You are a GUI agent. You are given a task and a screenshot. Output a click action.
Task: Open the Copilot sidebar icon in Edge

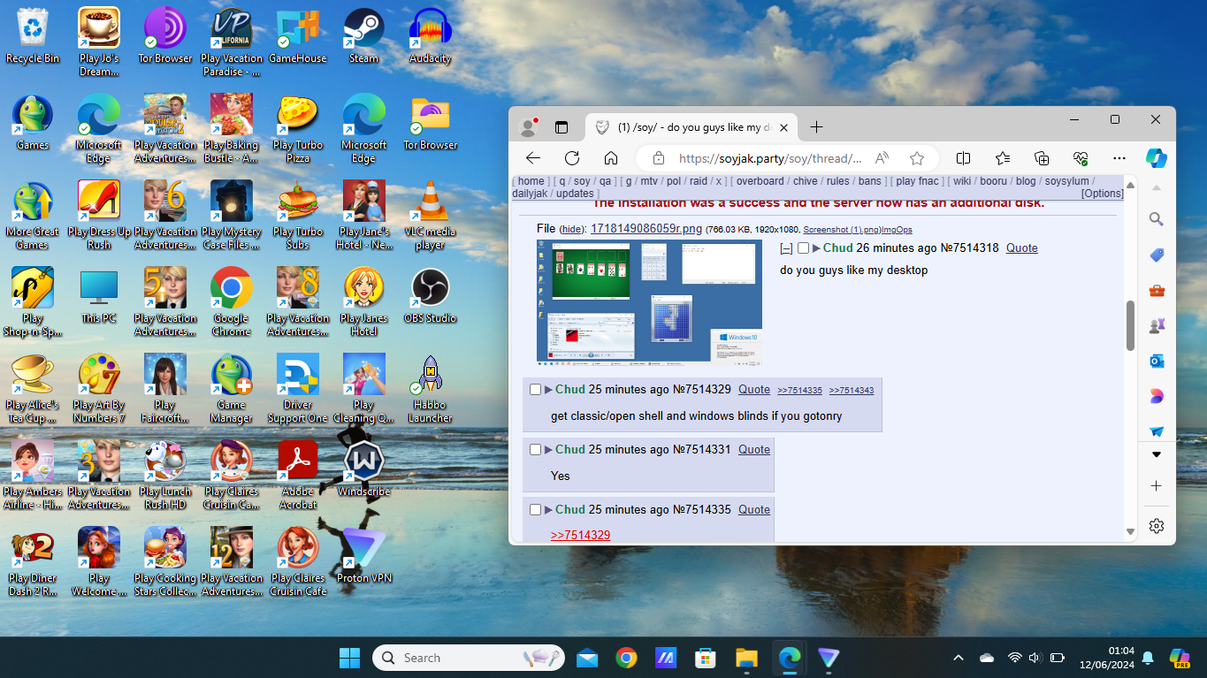[1156, 158]
